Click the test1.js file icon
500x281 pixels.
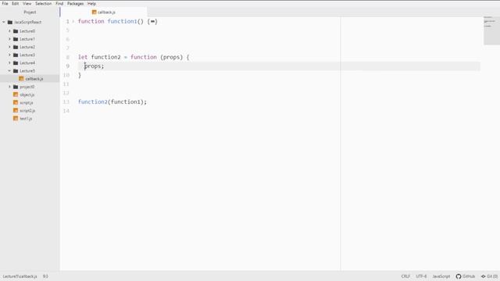point(16,119)
